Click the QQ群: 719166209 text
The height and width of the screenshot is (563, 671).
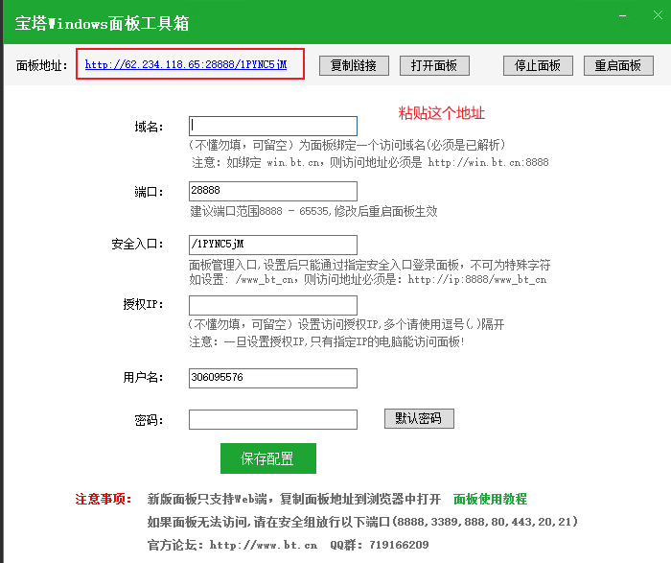click(380, 545)
